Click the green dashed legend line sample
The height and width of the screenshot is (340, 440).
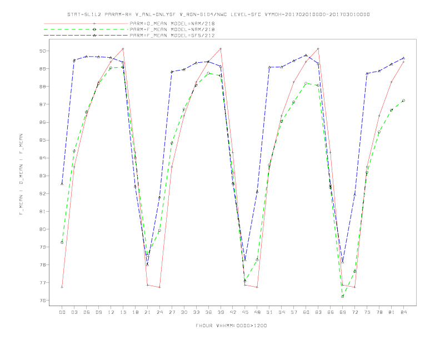(x=86, y=29)
